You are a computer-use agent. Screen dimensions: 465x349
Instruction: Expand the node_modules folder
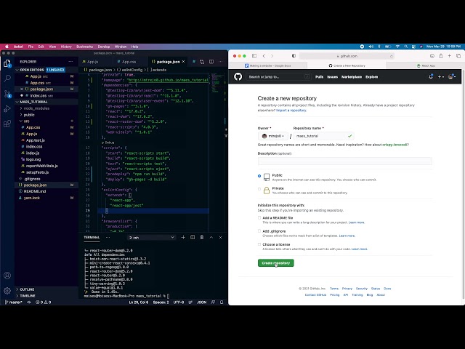coord(36,108)
